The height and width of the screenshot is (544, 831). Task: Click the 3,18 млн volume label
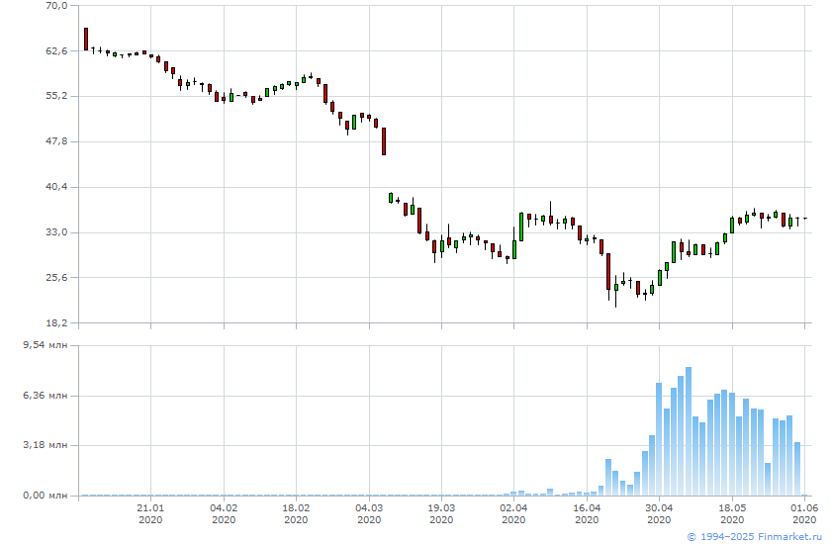point(46,445)
